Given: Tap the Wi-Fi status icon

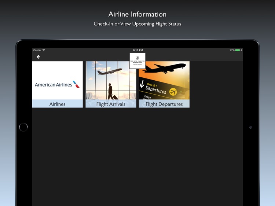Looking at the screenshot, I should [x=44, y=50].
